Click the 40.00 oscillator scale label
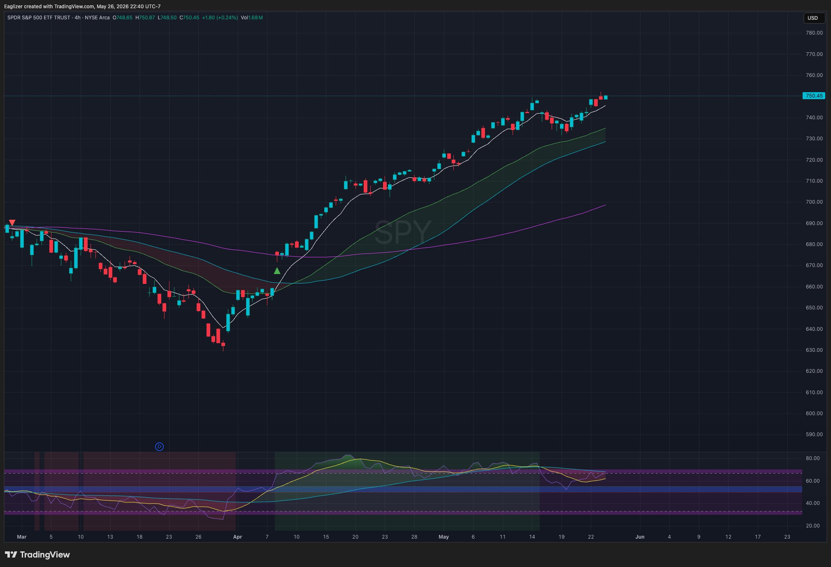The image size is (831, 567). coord(812,503)
